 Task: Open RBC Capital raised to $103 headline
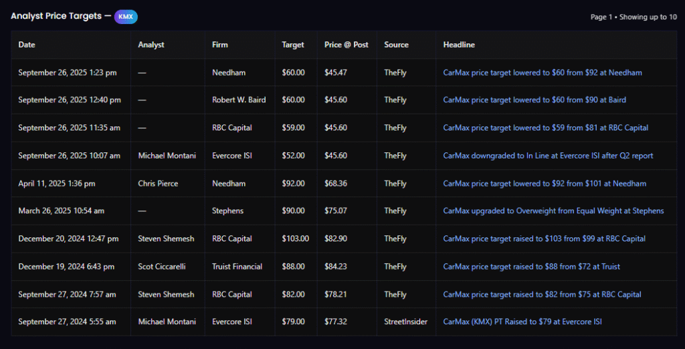pyautogui.click(x=544, y=239)
